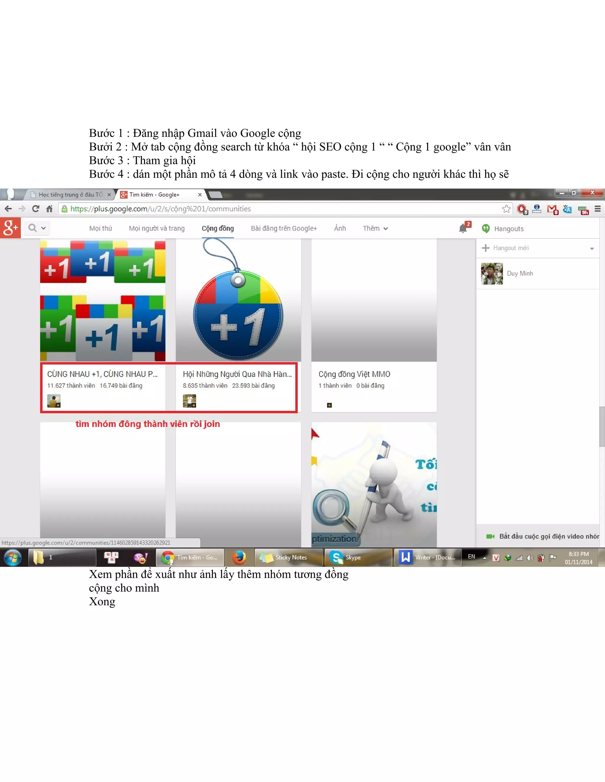Click the plus icon for Hangout mới
605x782 pixels.
click(x=485, y=248)
